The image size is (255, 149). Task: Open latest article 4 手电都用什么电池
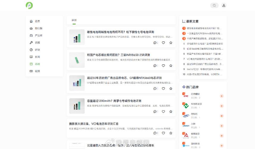click(205, 44)
